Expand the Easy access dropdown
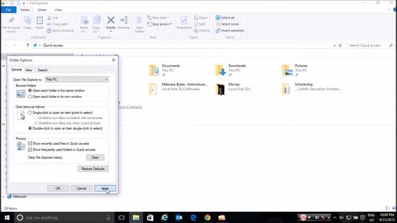Image resolution: width=397 pixels, height=223 pixels. (159, 24)
